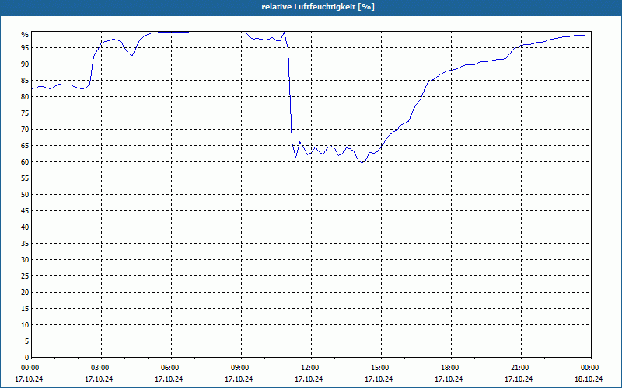622x388 pixels.
Task: Select the 50 y-axis label
Action: pos(25,195)
